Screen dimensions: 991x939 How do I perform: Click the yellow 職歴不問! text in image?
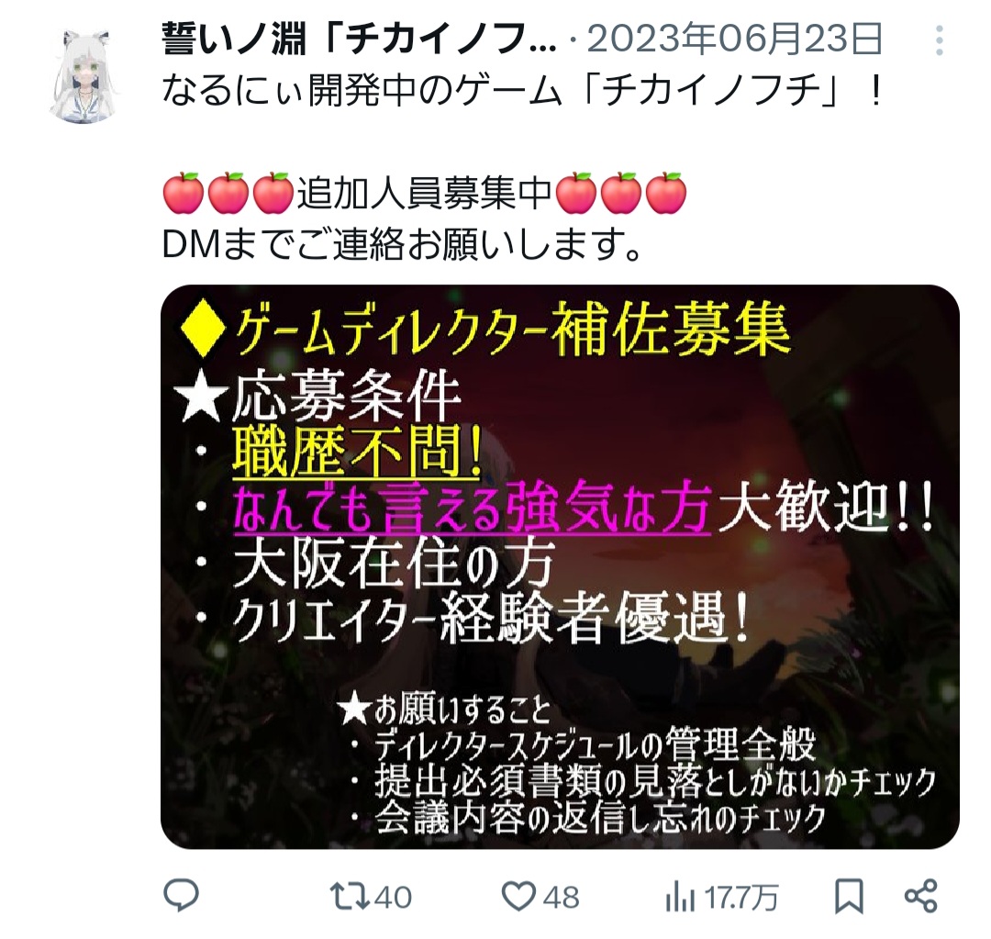357,453
